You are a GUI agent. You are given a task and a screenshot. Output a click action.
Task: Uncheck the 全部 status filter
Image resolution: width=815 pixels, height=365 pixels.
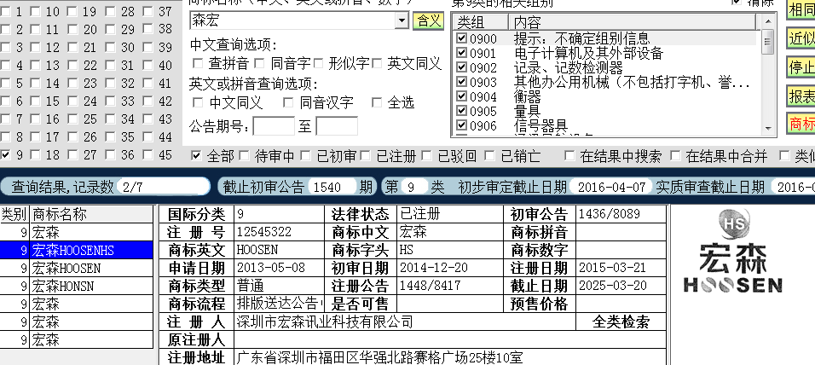196,155
